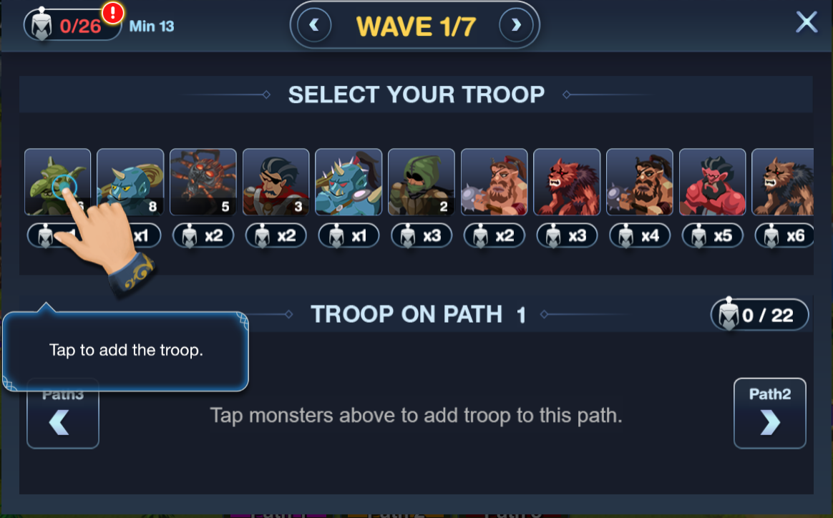This screenshot has width=833, height=518.
Task: Add the red muscular demon troop
Action: [x=712, y=182]
